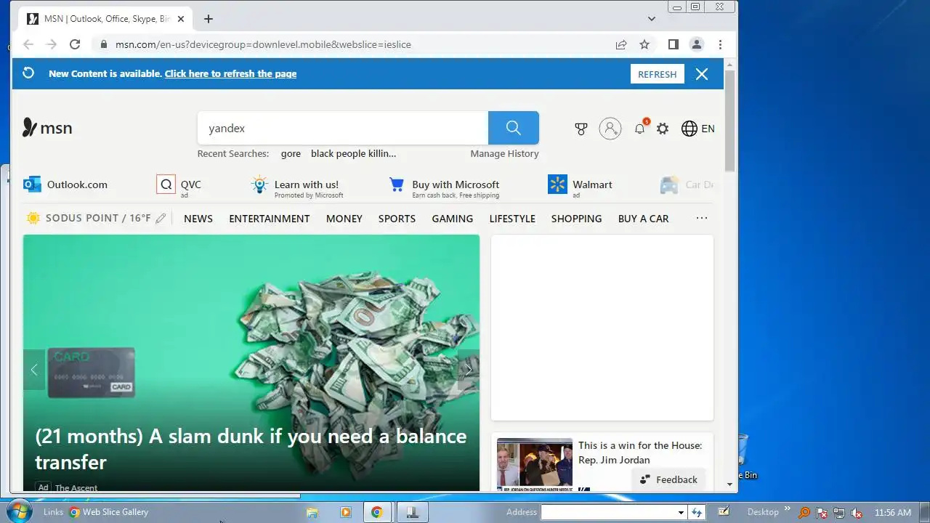Screen dimensions: 930x523
Task: Open the GAMING category
Action: click(453, 219)
